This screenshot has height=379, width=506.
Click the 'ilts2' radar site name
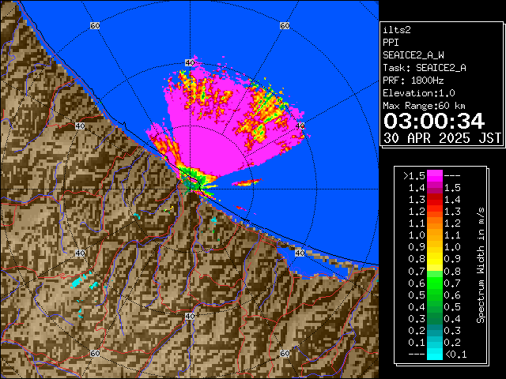point(397,30)
